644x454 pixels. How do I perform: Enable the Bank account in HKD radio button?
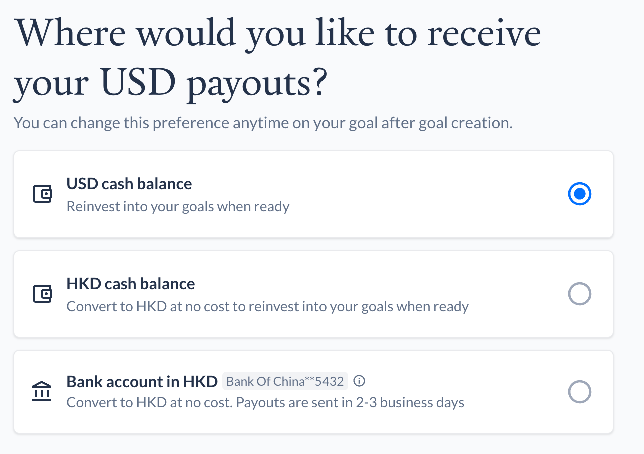[x=579, y=392]
